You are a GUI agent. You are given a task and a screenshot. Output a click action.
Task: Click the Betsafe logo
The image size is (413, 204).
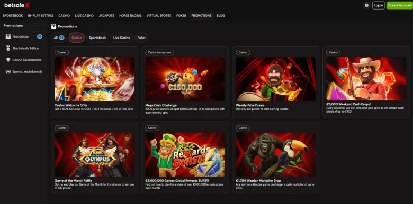pyautogui.click(x=17, y=5)
